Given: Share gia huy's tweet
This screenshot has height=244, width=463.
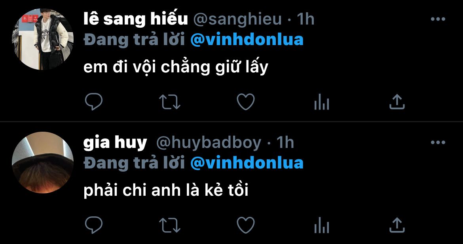Looking at the screenshot, I should point(397,225).
